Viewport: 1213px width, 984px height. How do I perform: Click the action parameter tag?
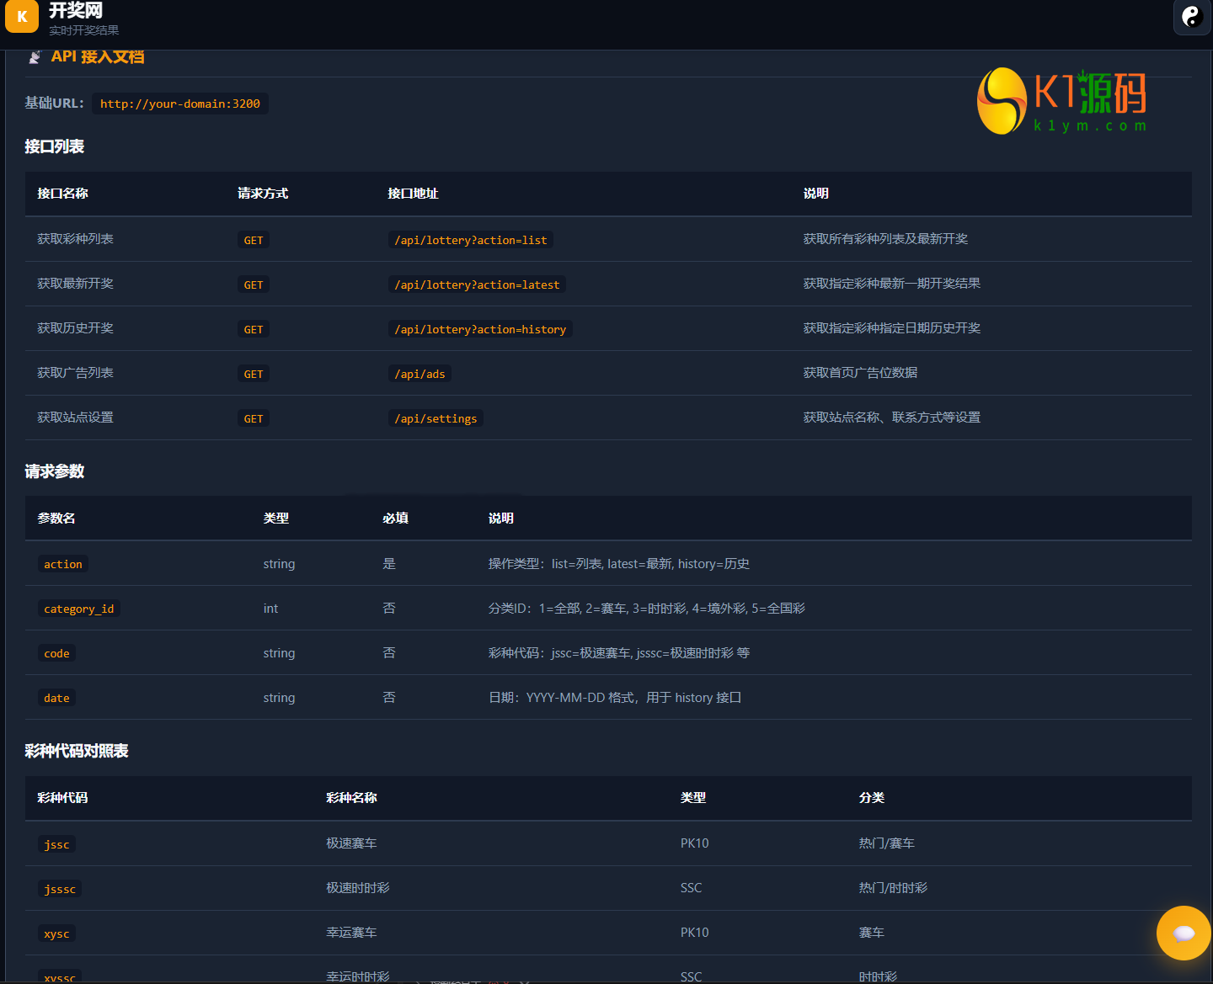pyautogui.click(x=63, y=564)
